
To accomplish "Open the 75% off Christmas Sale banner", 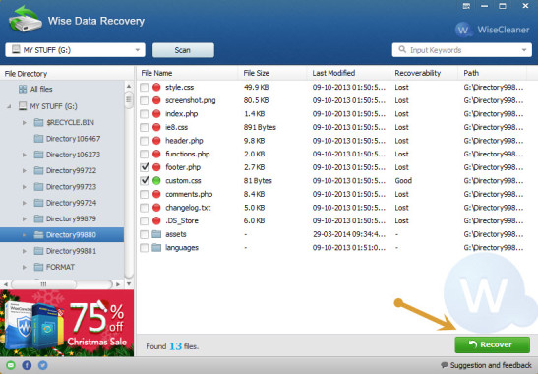I will pos(67,323).
